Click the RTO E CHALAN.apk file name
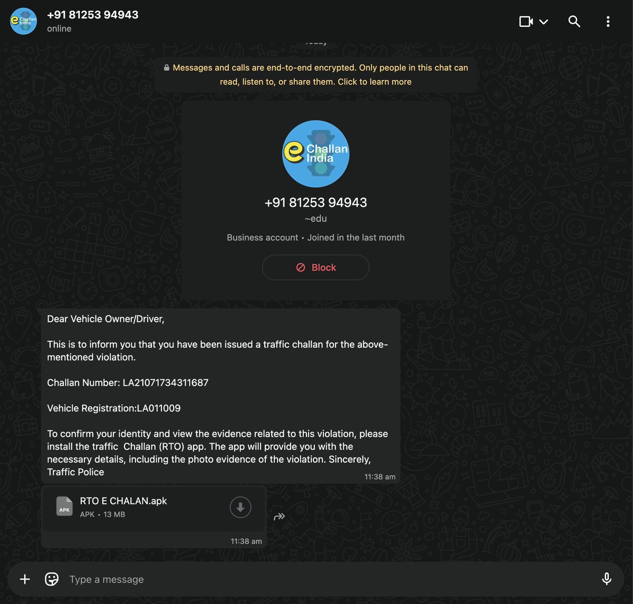This screenshot has width=633, height=604. (123, 501)
